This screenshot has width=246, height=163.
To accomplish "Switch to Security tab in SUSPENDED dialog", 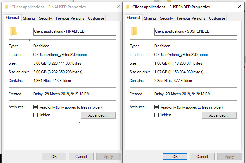I will pos(166,18).
